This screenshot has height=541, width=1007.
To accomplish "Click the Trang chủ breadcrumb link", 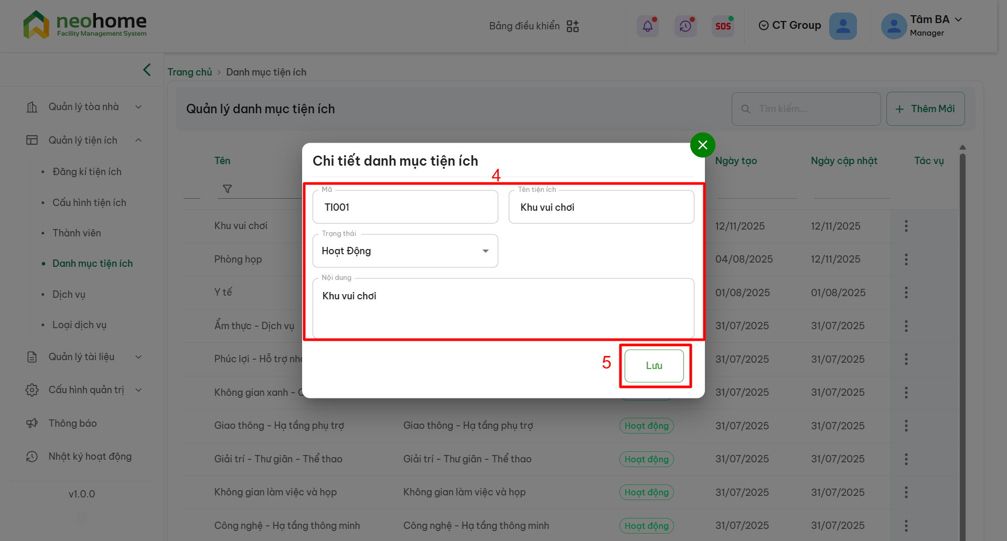I will coord(189,72).
